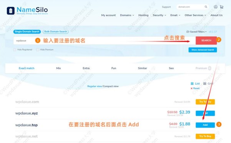Click the wpdaxue.xyz result text

coord(27,113)
